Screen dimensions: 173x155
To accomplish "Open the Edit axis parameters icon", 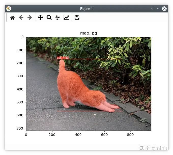I will click(66, 18).
